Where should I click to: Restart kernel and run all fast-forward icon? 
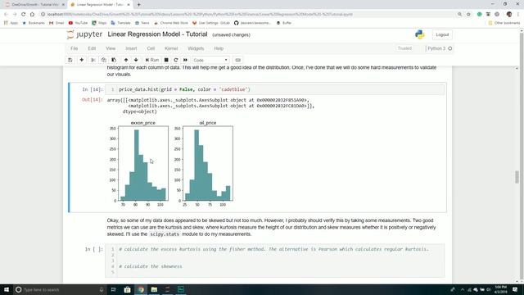[186, 60]
